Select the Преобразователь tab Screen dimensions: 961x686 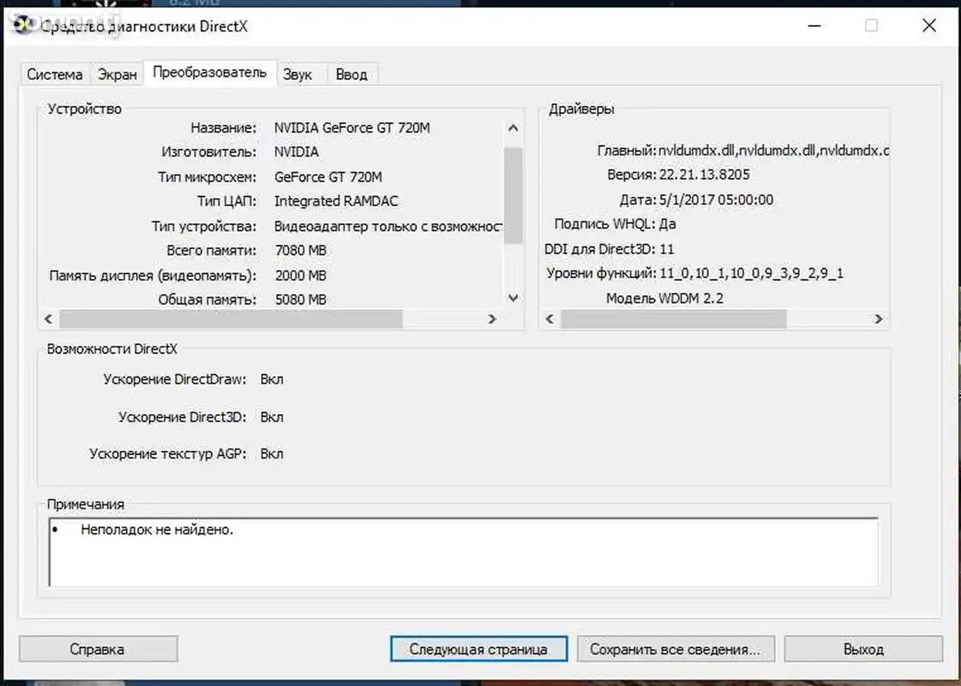coord(210,73)
